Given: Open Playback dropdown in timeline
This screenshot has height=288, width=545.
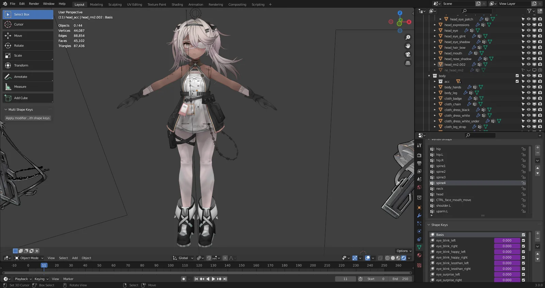Looking at the screenshot, I should pyautogui.click(x=23, y=279).
